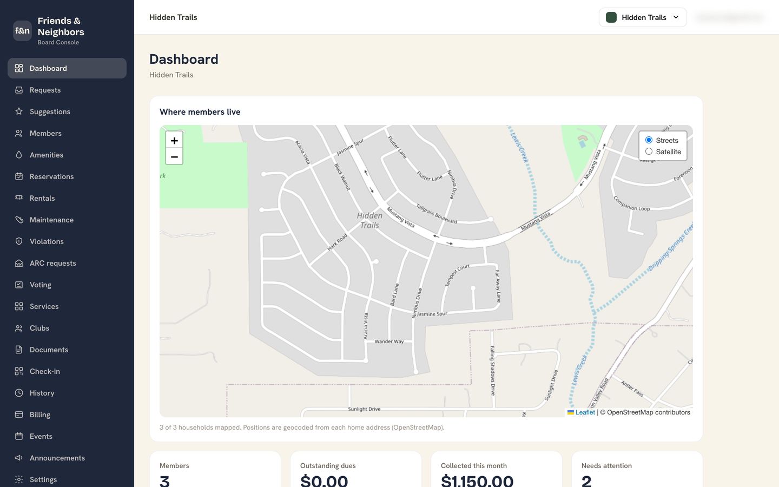Select the Satellite map layer radio
Screen dimensions: 779x487
coord(649,152)
